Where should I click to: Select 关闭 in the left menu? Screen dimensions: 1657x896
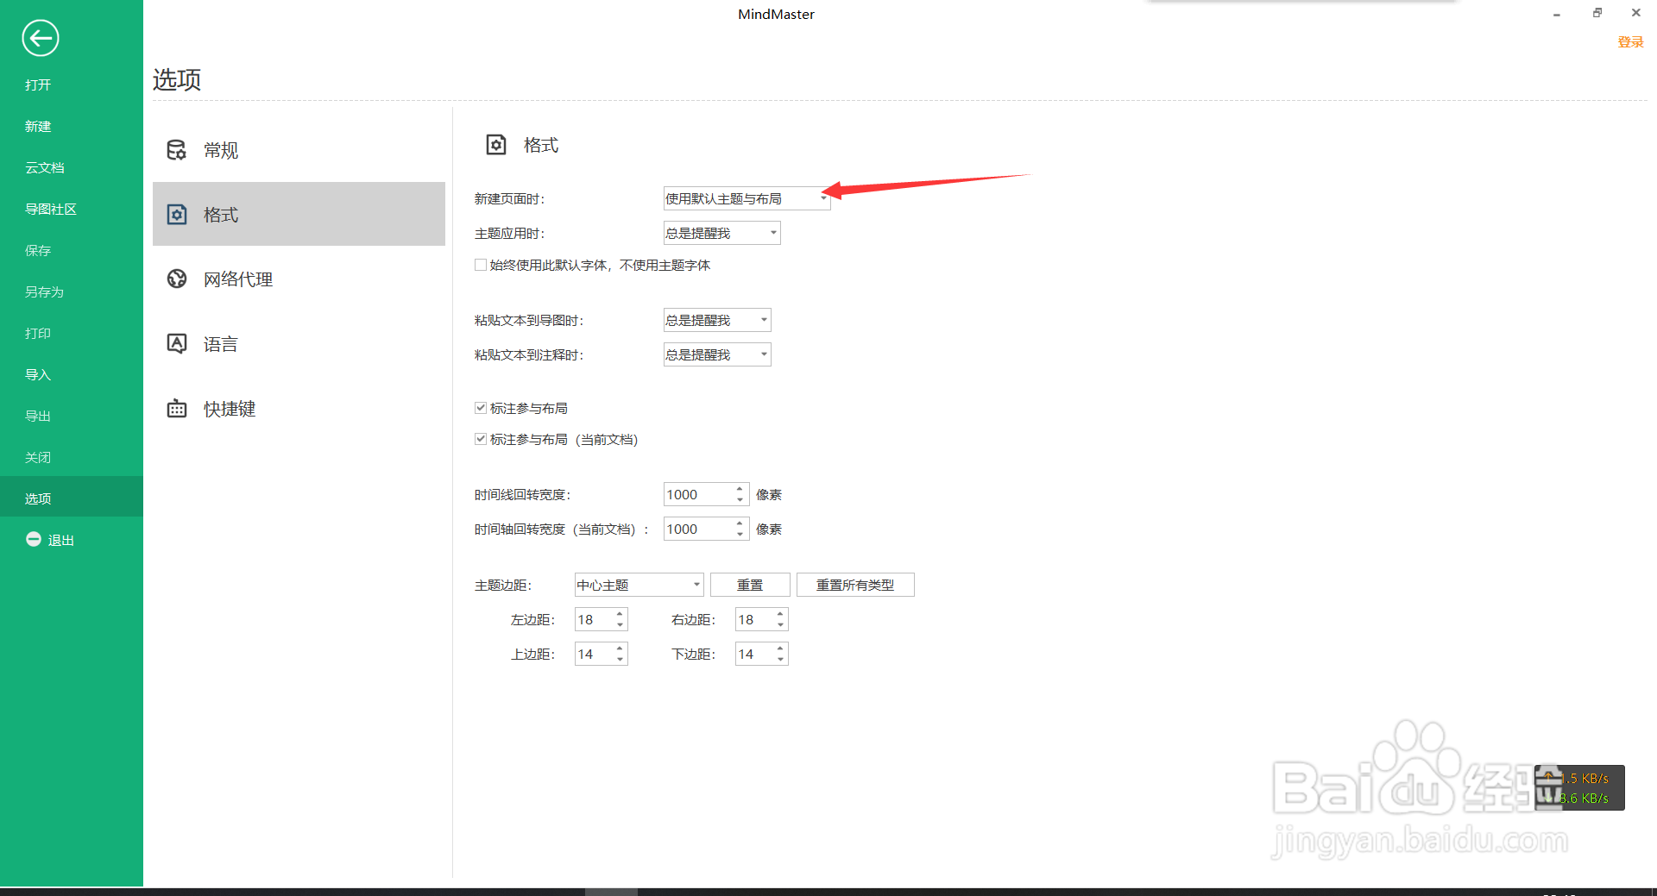38,457
